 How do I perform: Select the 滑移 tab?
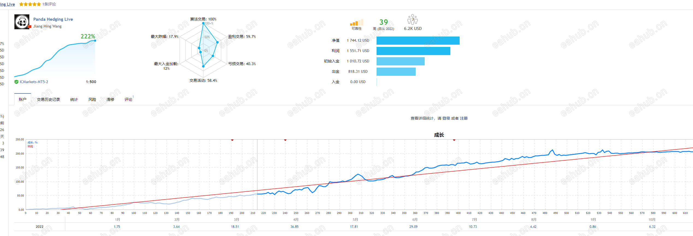110,99
